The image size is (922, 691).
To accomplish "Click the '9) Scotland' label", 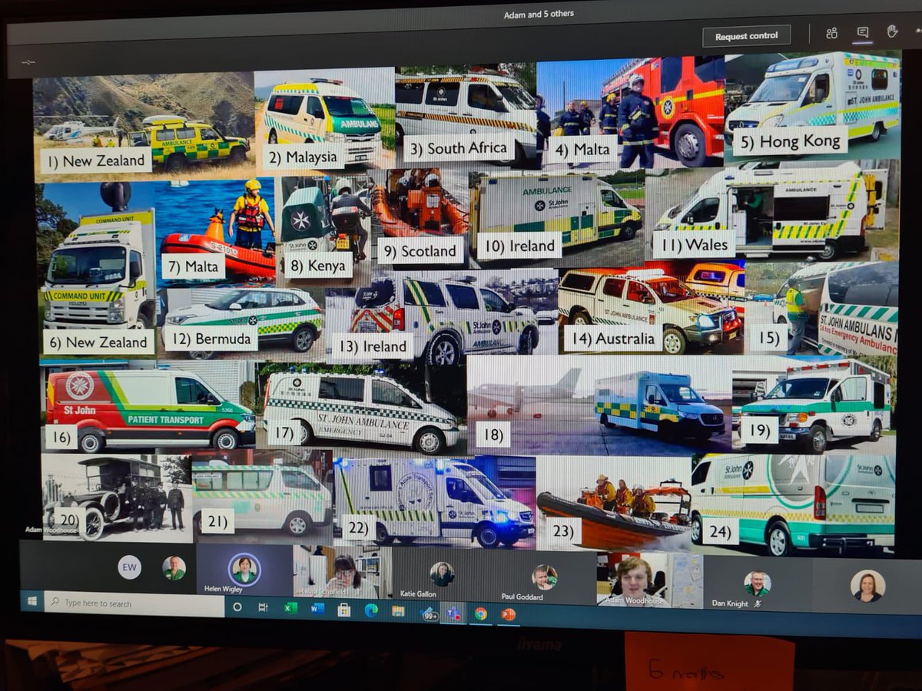I will (x=421, y=251).
